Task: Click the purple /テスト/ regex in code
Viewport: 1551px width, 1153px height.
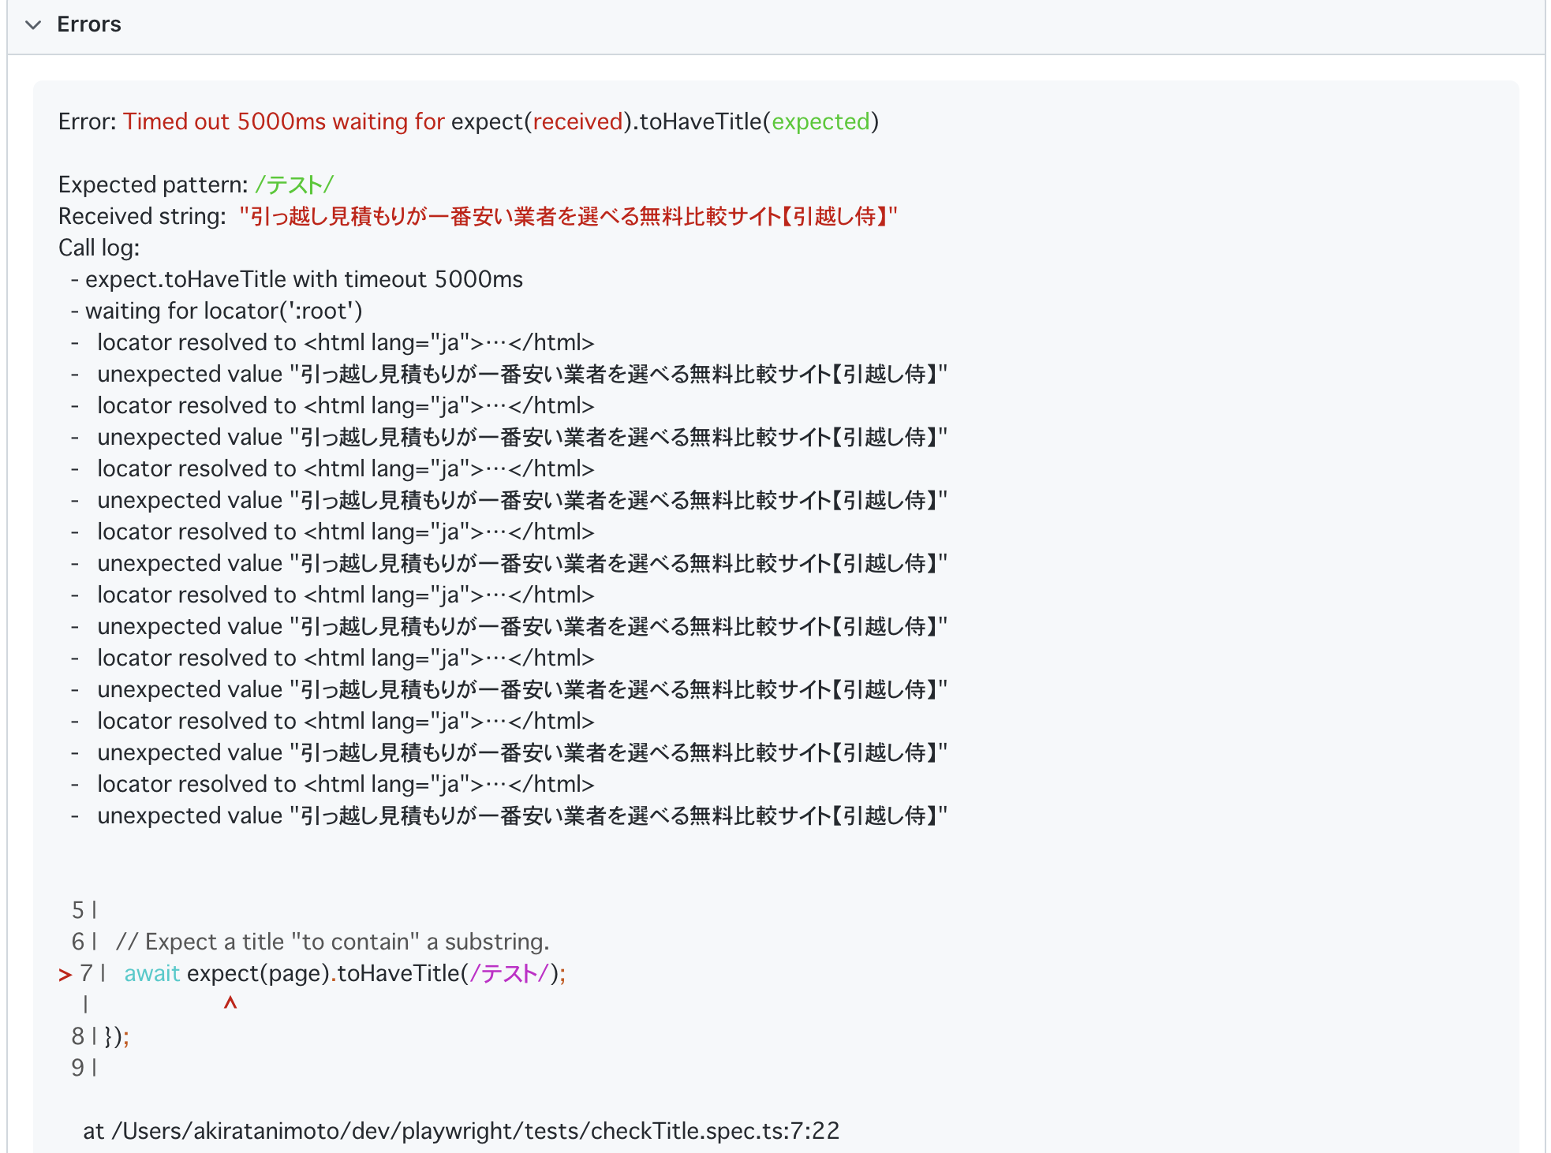Action: [x=509, y=973]
